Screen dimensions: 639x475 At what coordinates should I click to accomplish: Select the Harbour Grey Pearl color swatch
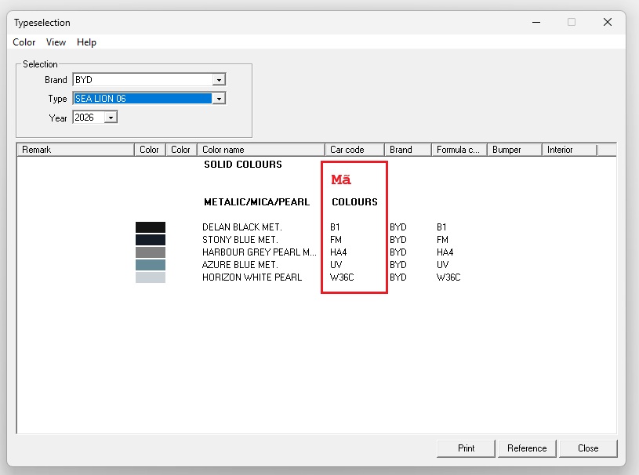pyautogui.click(x=151, y=252)
